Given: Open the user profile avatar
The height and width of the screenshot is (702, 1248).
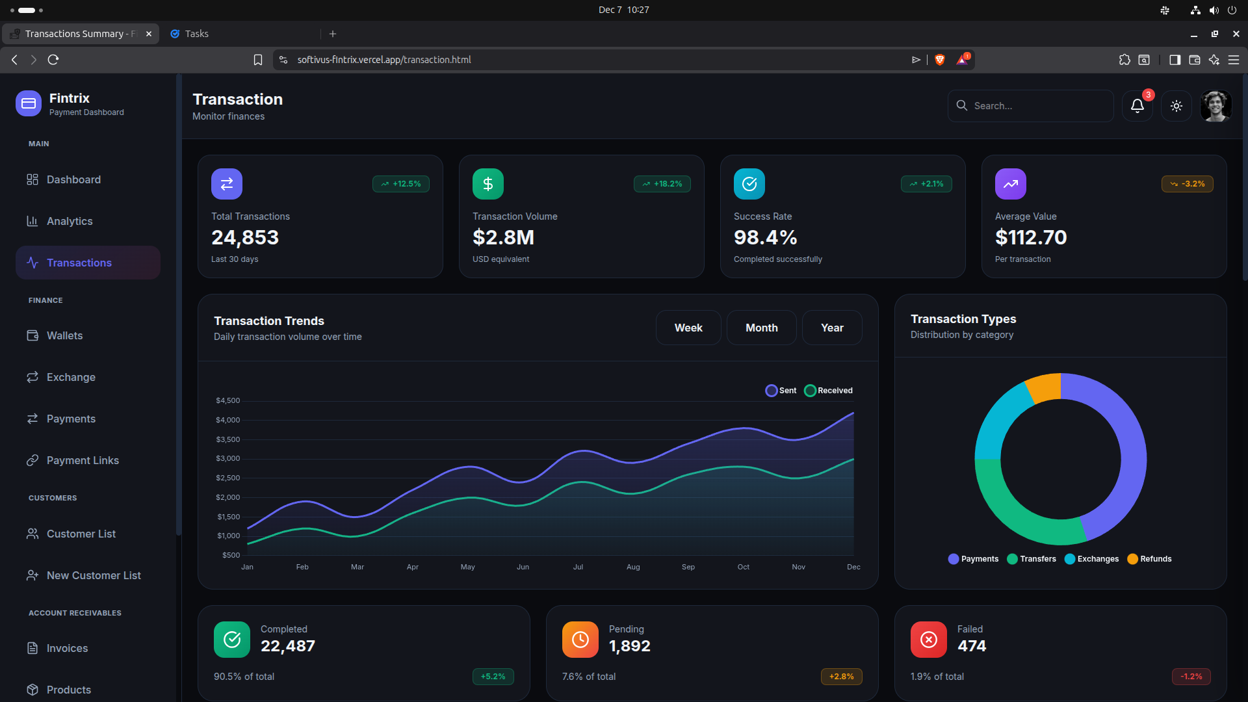Looking at the screenshot, I should [1215, 106].
